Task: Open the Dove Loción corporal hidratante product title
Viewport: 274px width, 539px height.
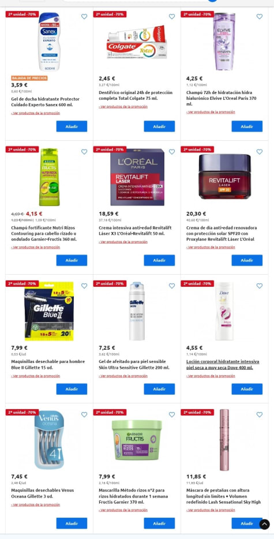Action: point(223,364)
